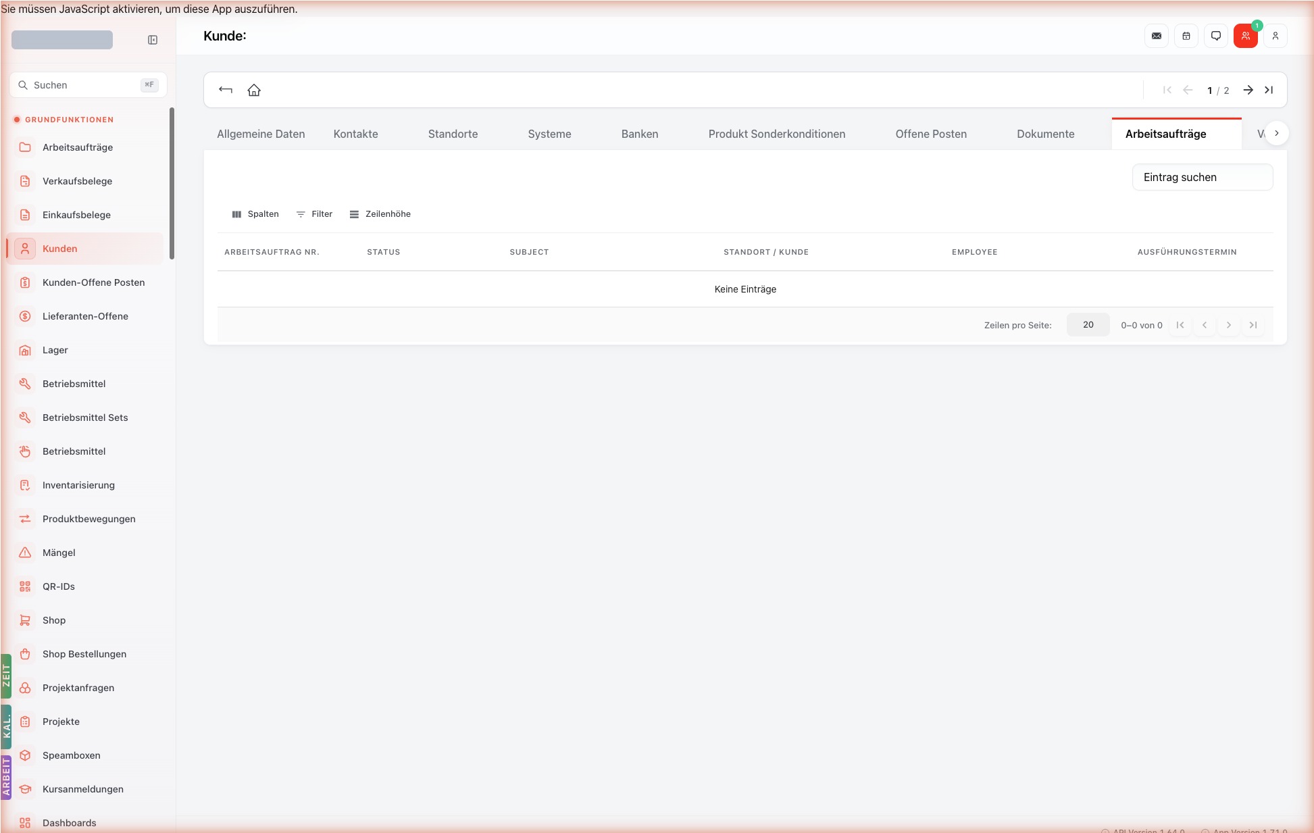This screenshot has width=1314, height=833.
Task: Open Inventarisierung in the sidebar
Action: click(85, 485)
